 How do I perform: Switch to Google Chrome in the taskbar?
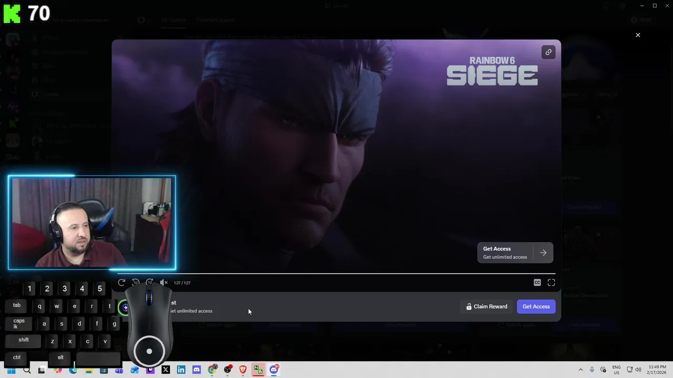(212, 370)
